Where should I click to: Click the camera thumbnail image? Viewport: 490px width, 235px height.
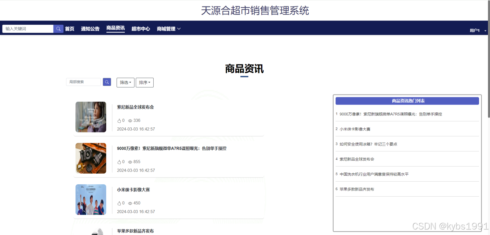click(91, 158)
